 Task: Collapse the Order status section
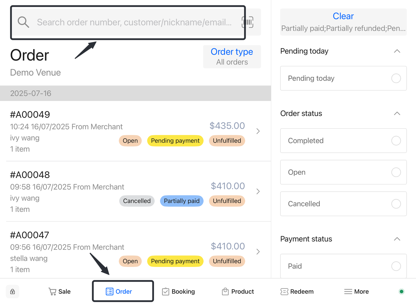[x=397, y=114]
